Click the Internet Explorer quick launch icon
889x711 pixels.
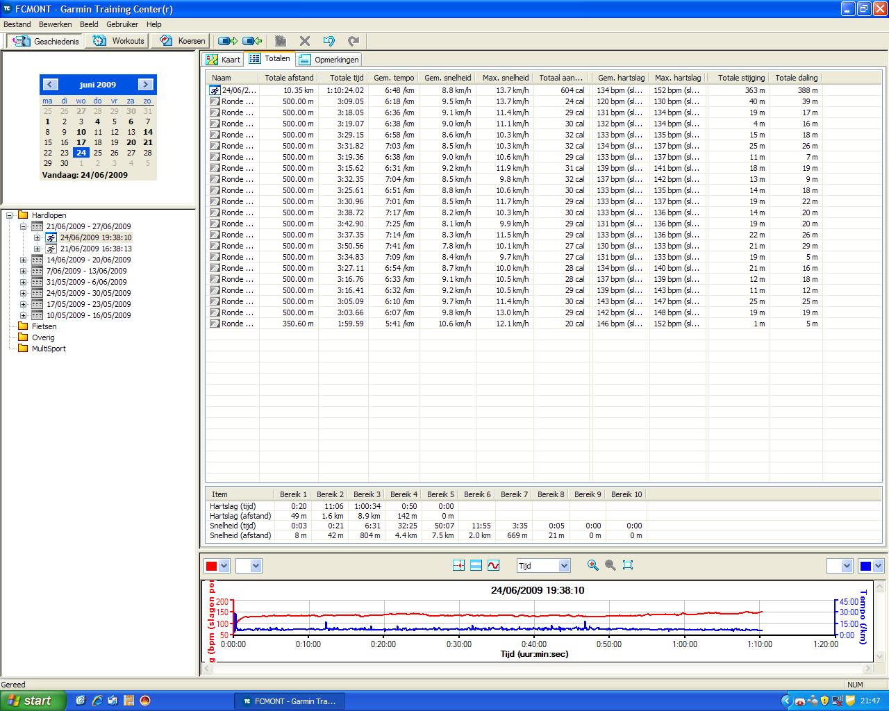pyautogui.click(x=97, y=701)
